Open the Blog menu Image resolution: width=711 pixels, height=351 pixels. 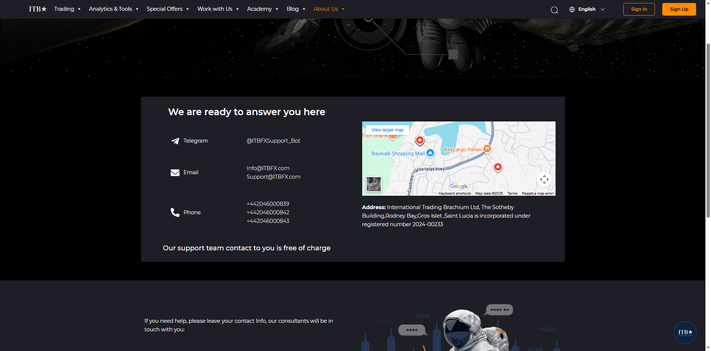[293, 9]
